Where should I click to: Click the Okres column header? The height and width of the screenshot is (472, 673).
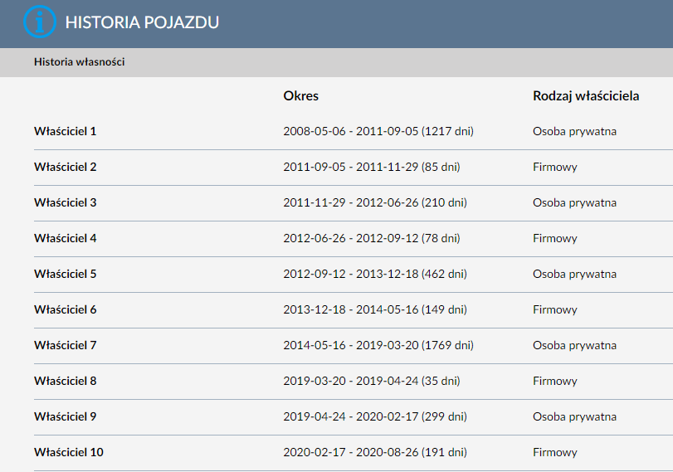click(x=301, y=95)
